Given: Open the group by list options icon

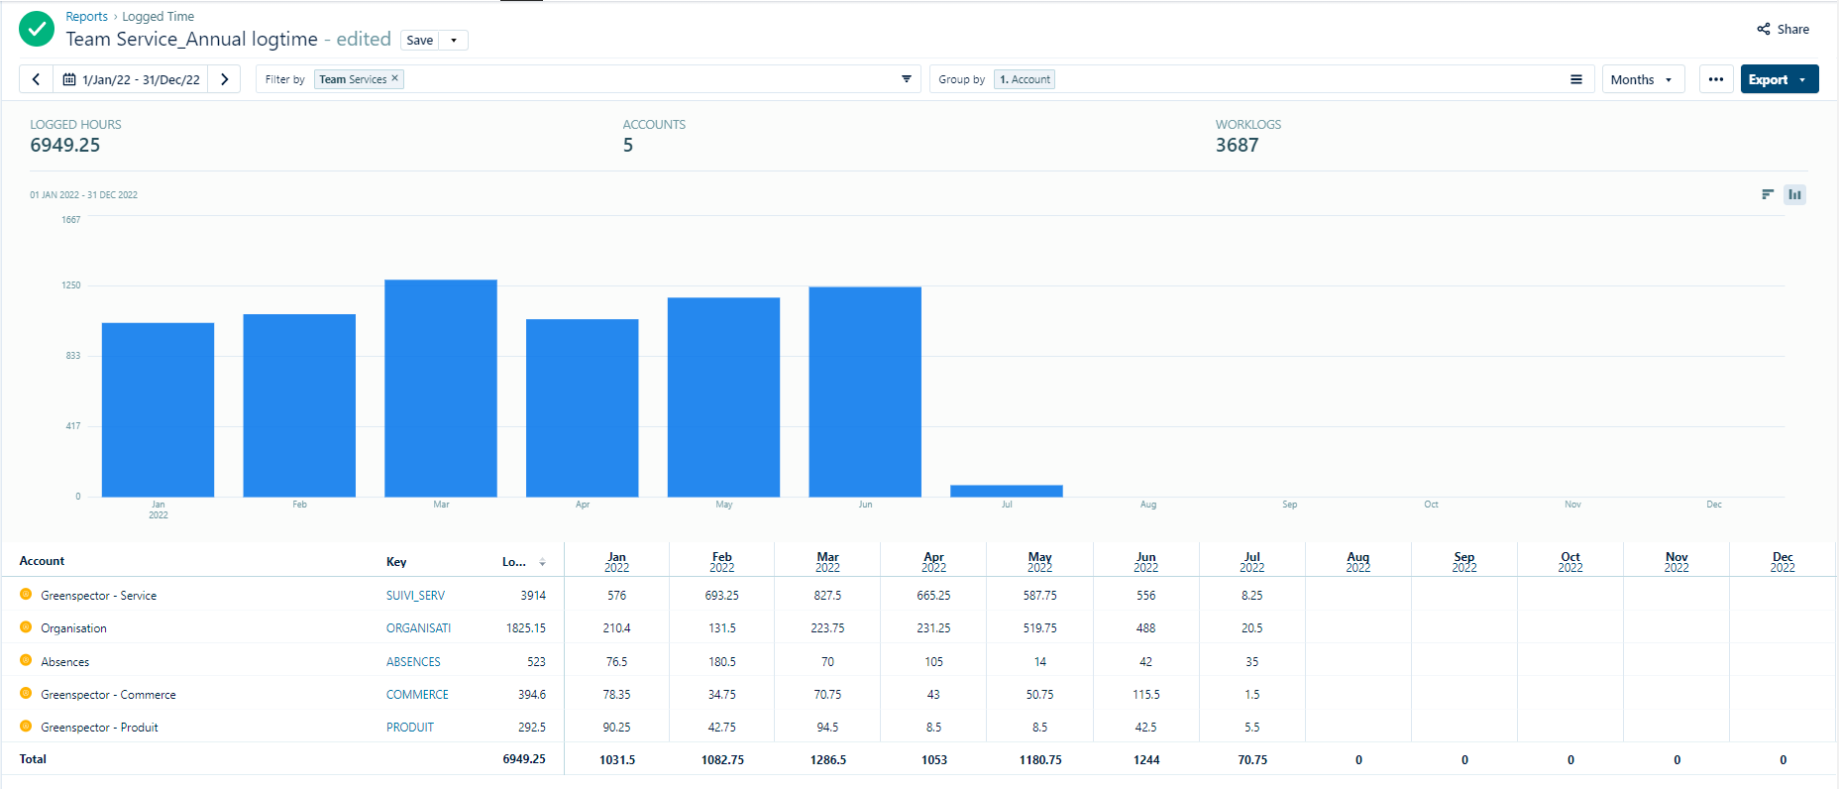Looking at the screenshot, I should [x=1575, y=79].
